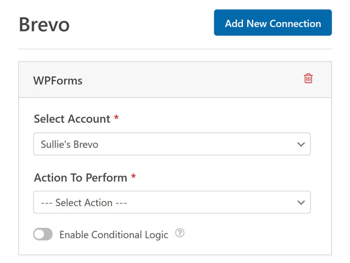Screen dimensions: 350x263
Task: Click the Sullie's Brevo account field
Action: (x=172, y=144)
